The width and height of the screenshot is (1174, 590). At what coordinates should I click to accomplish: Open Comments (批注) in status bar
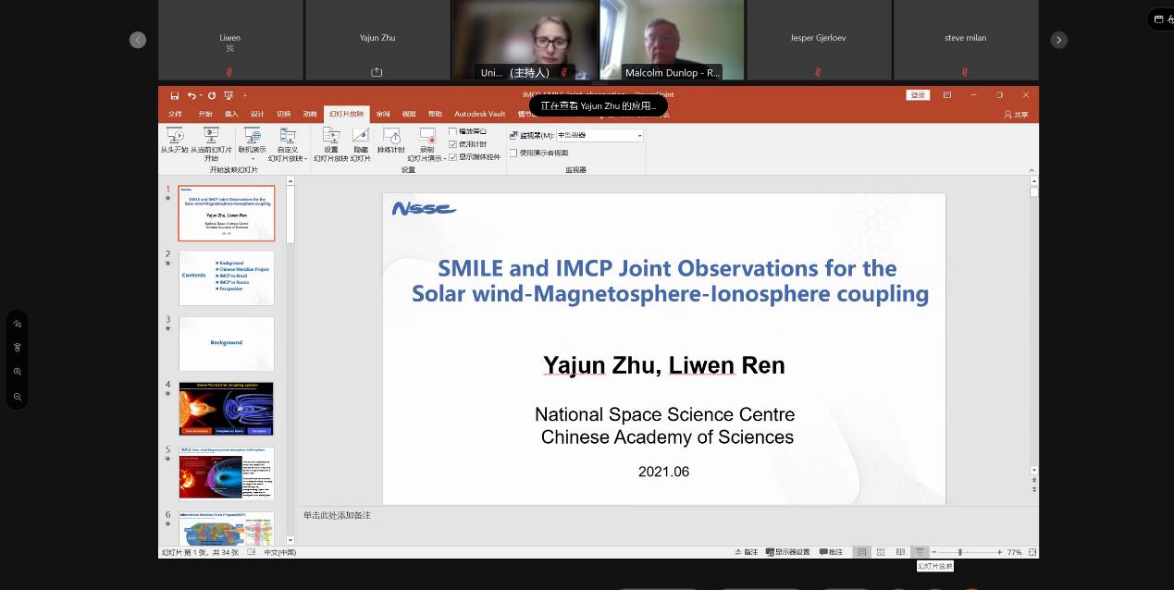831,552
